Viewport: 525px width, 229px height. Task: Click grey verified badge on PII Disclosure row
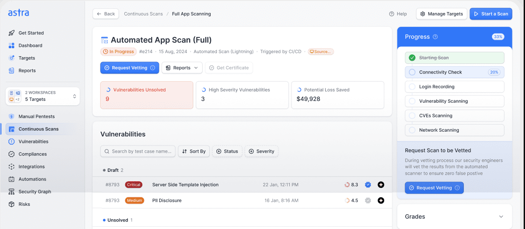pos(368,200)
